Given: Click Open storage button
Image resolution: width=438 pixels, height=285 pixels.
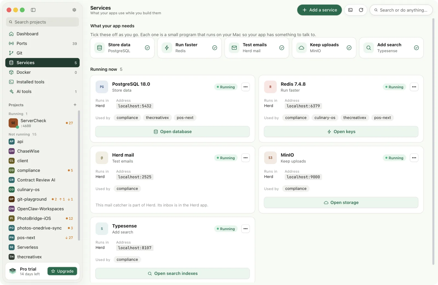Looking at the screenshot, I should pyautogui.click(x=341, y=202).
